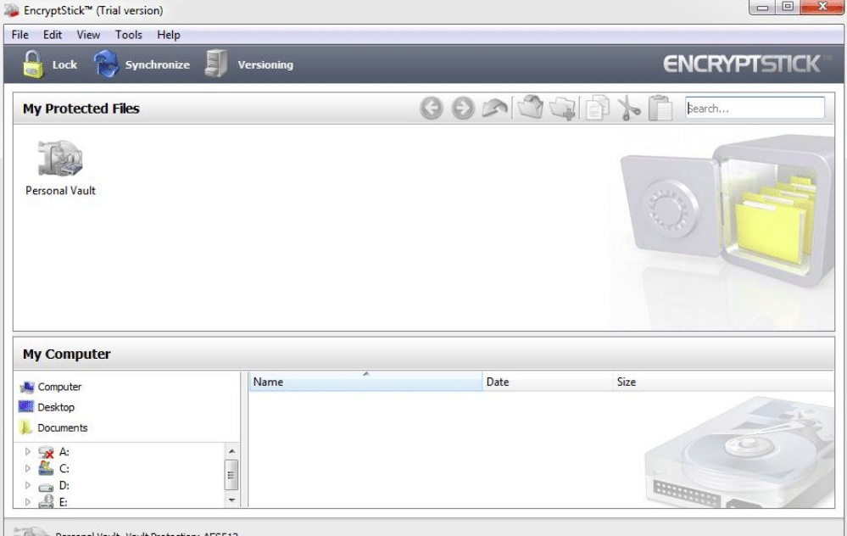Select the E: drive icon

[x=46, y=501]
